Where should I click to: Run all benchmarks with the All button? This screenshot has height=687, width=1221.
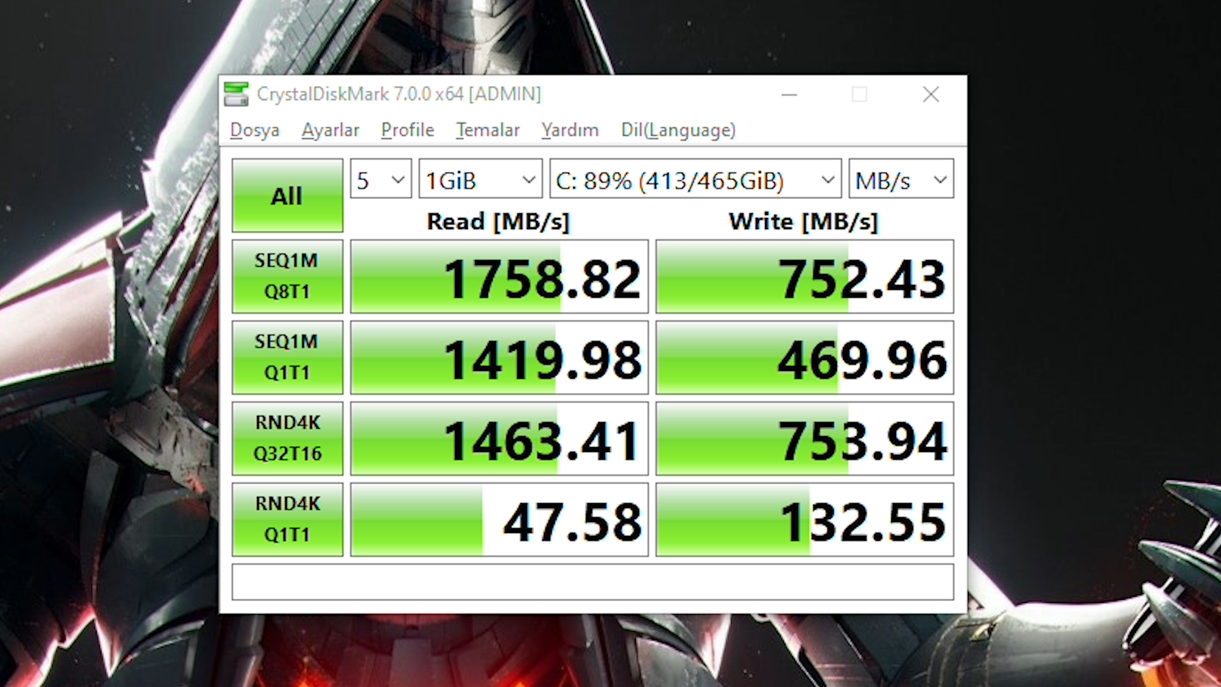click(287, 195)
